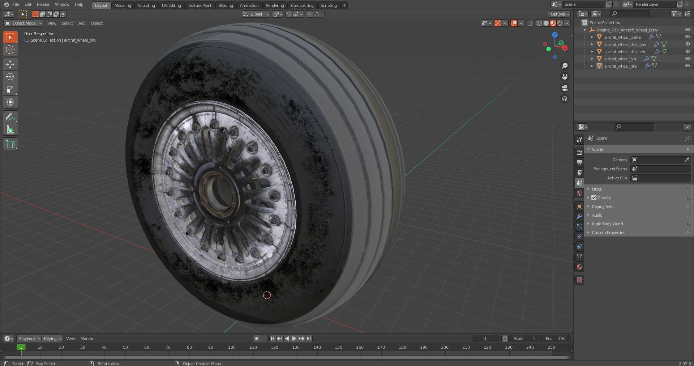The width and height of the screenshot is (694, 366).
Task: Hide aircraf_wheel_pin in viewport
Action: point(687,59)
